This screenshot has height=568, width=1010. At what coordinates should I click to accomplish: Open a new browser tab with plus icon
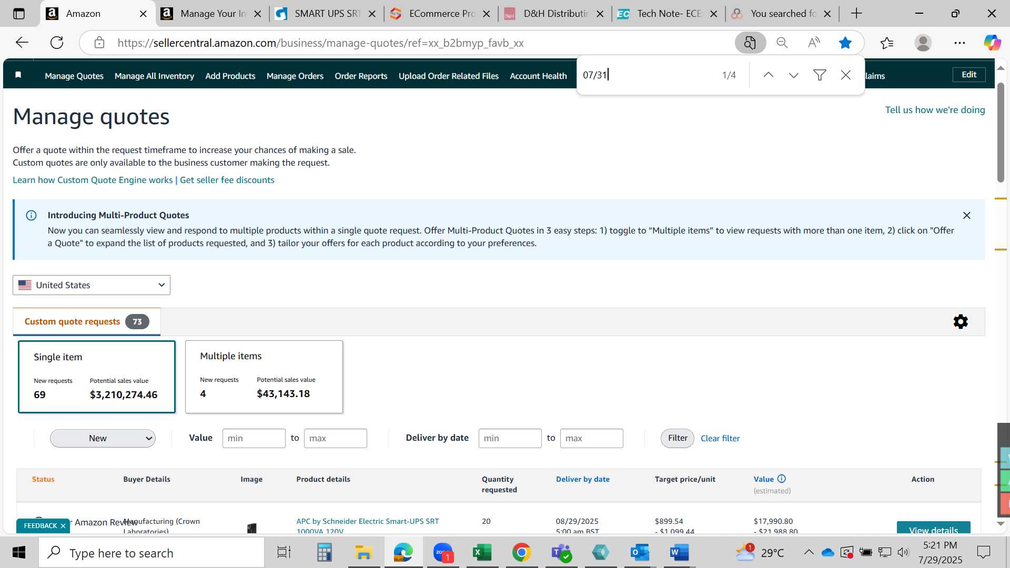click(856, 14)
